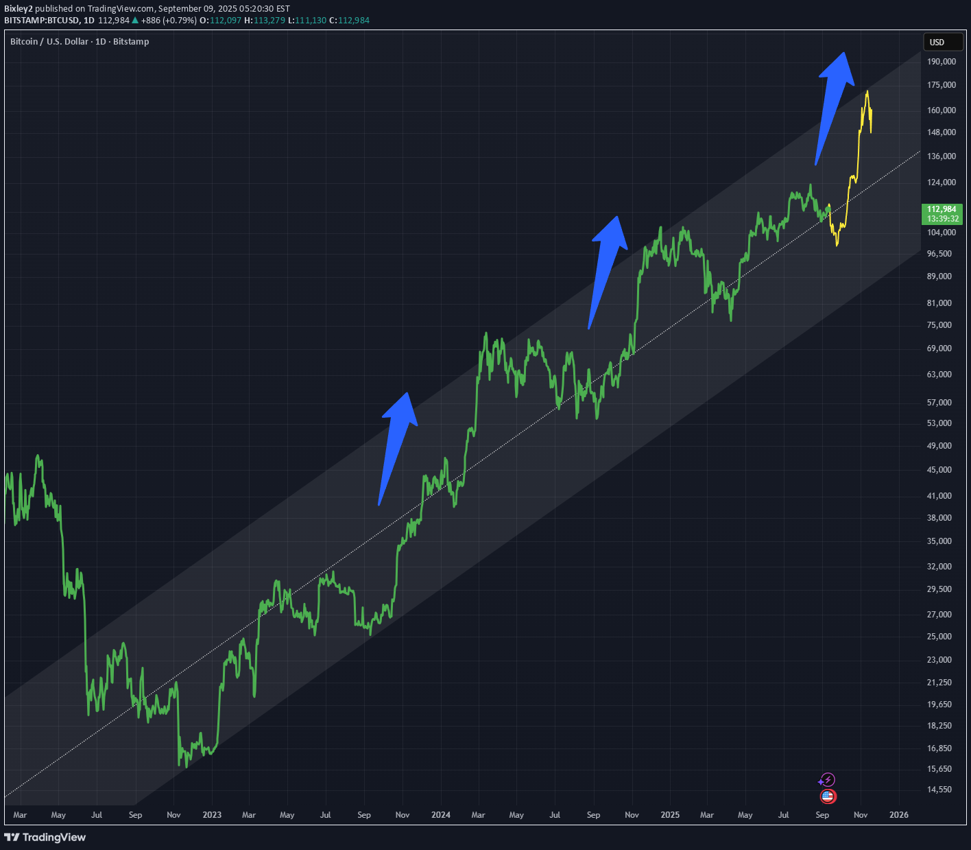This screenshot has width=971, height=850.
Task: Click the 160,000 price axis label
Action: click(x=942, y=110)
